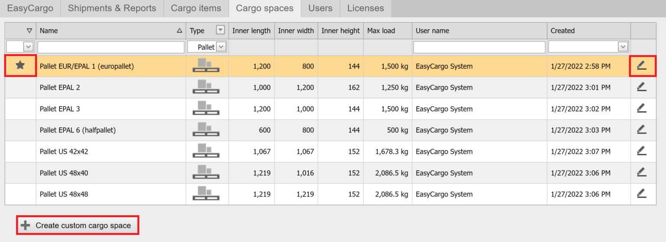Viewport: 666px width, 242px height.
Task: Open Type column header filter arrow
Action: pyautogui.click(x=221, y=30)
